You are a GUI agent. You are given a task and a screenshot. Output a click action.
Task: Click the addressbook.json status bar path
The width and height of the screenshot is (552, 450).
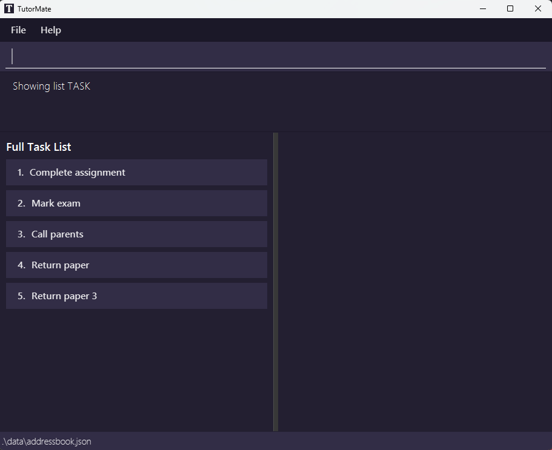pos(47,442)
